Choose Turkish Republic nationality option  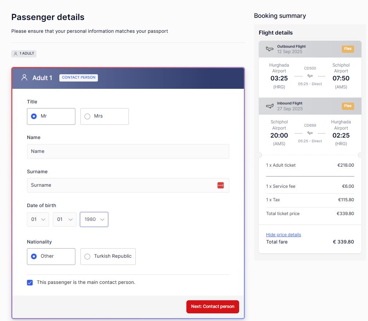(x=108, y=257)
